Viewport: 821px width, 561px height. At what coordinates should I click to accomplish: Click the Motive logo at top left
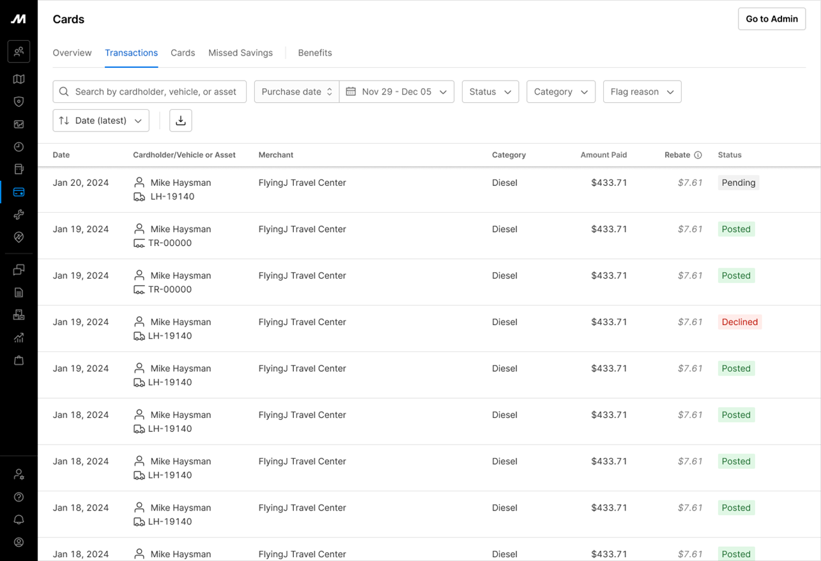pos(19,19)
